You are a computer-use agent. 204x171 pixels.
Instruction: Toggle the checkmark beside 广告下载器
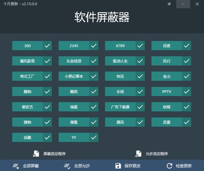(140, 107)
